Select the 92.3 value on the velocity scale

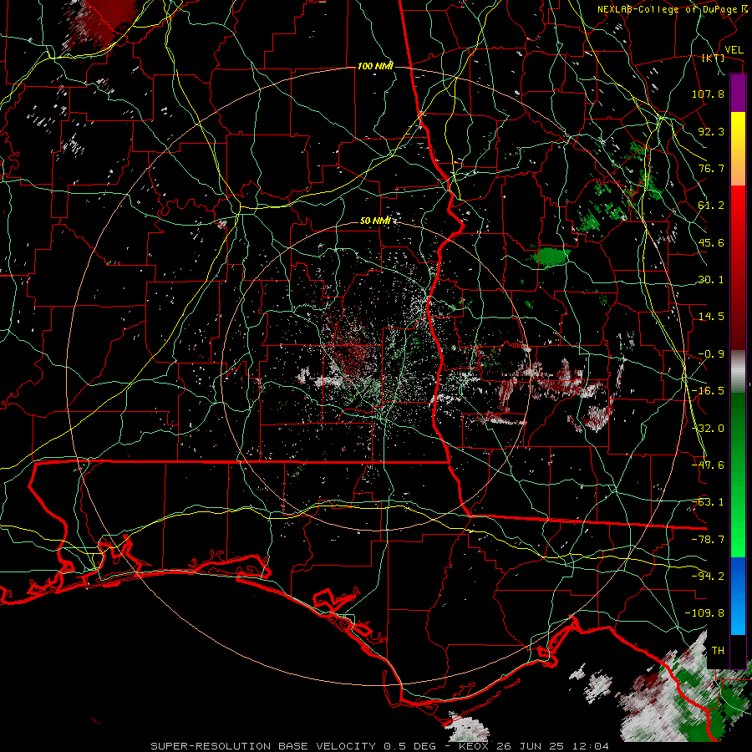point(711,131)
